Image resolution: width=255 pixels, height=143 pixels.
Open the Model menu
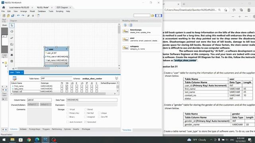tap(32, 12)
